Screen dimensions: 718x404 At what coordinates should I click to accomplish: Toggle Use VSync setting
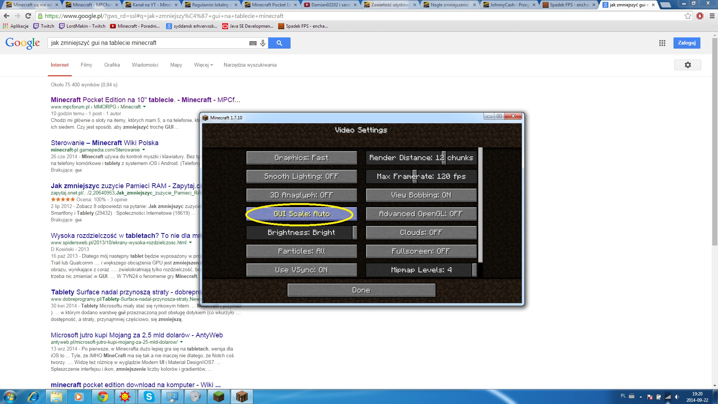tap(301, 270)
